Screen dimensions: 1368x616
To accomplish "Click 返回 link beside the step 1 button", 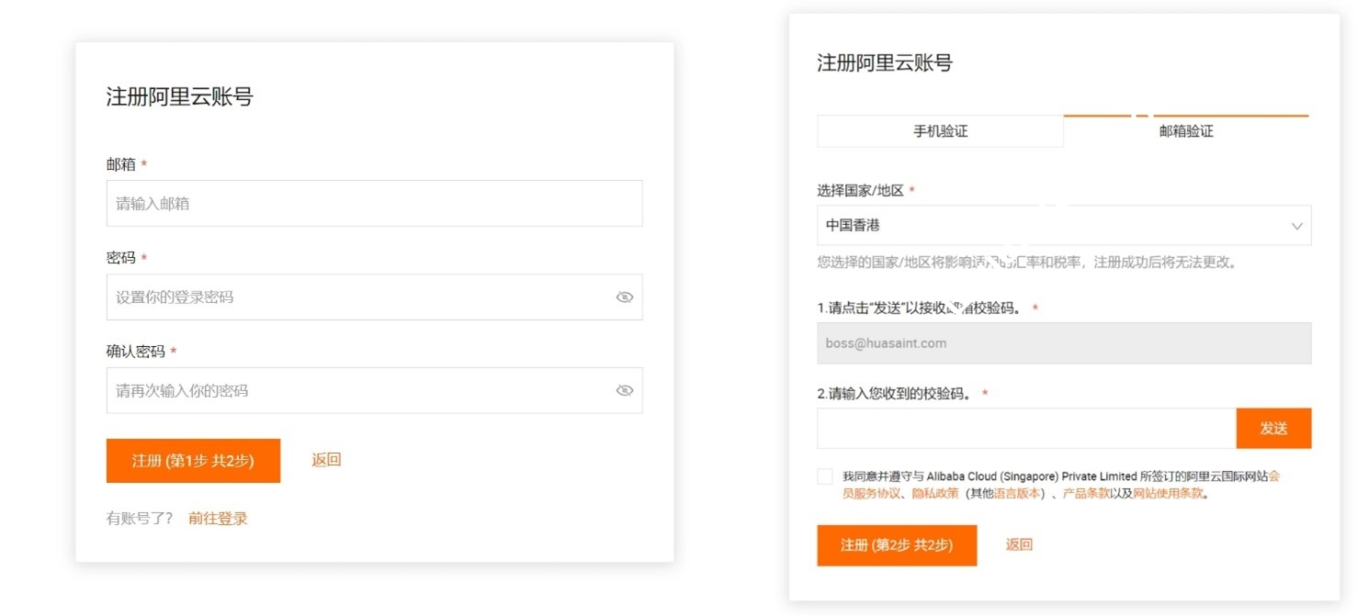I will (326, 460).
